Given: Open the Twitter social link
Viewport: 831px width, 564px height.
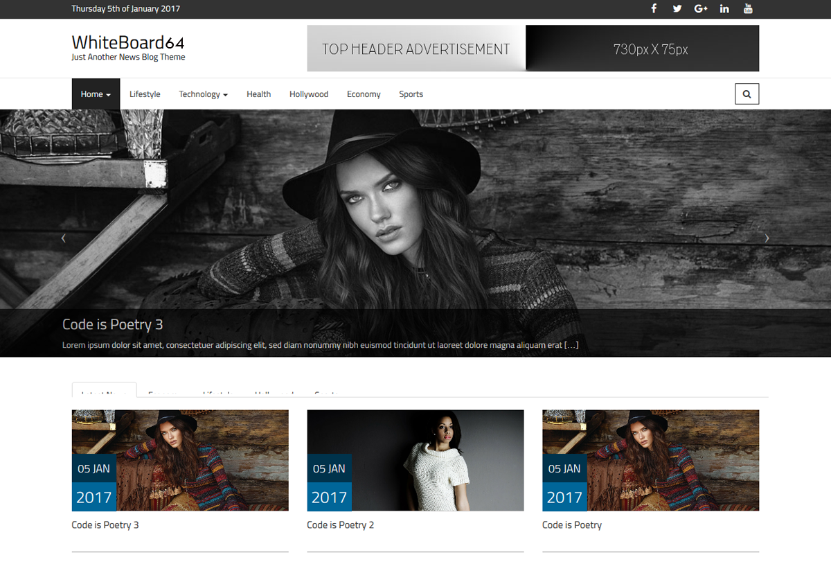Looking at the screenshot, I should [677, 9].
